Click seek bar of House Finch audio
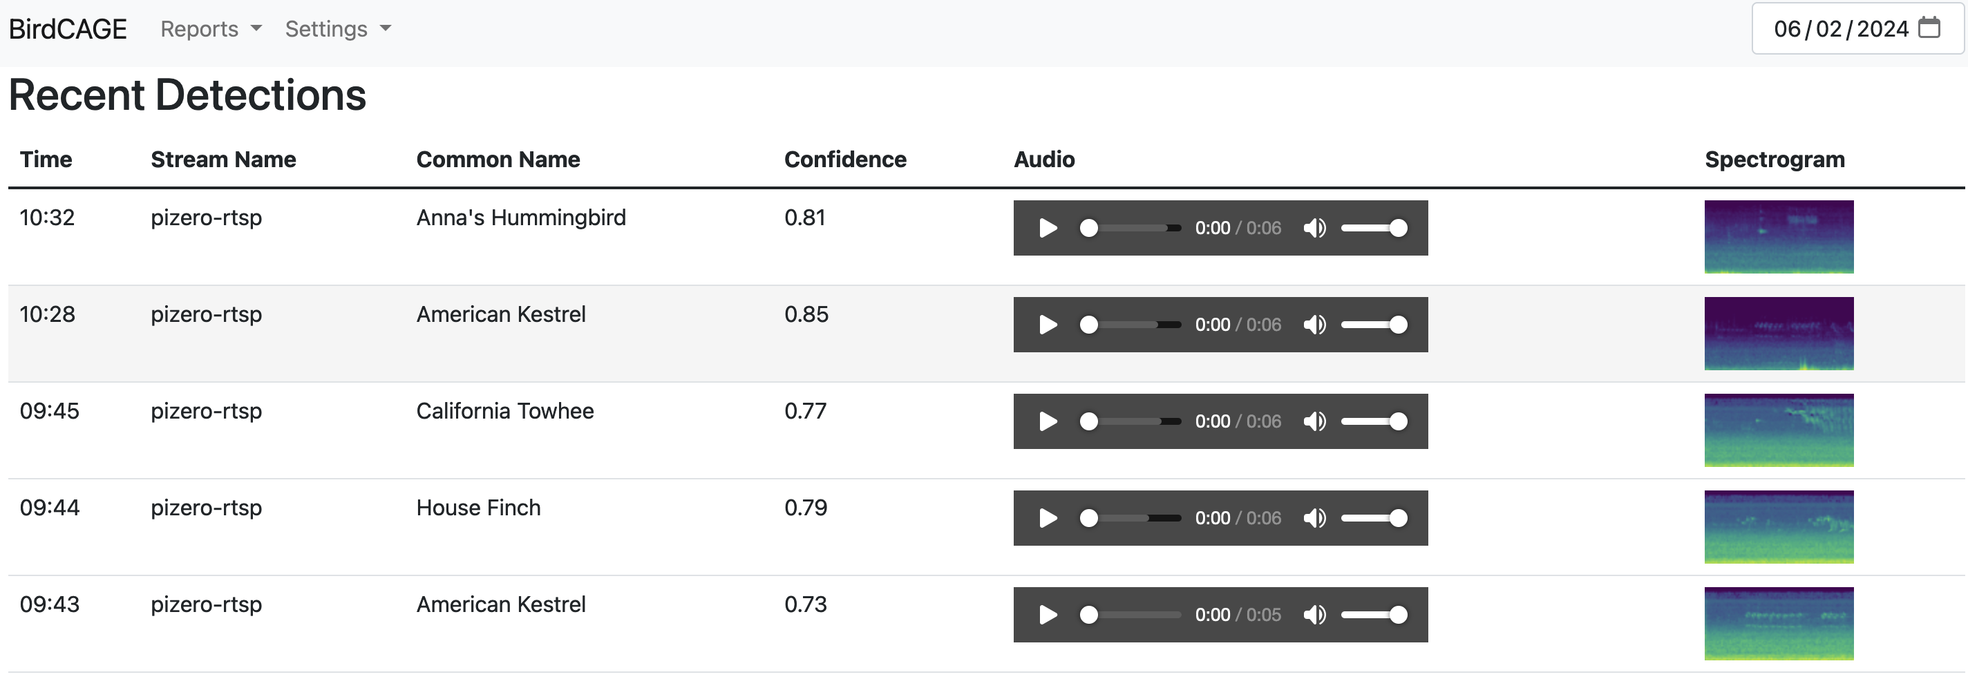This screenshot has width=1968, height=688. coord(1135,519)
